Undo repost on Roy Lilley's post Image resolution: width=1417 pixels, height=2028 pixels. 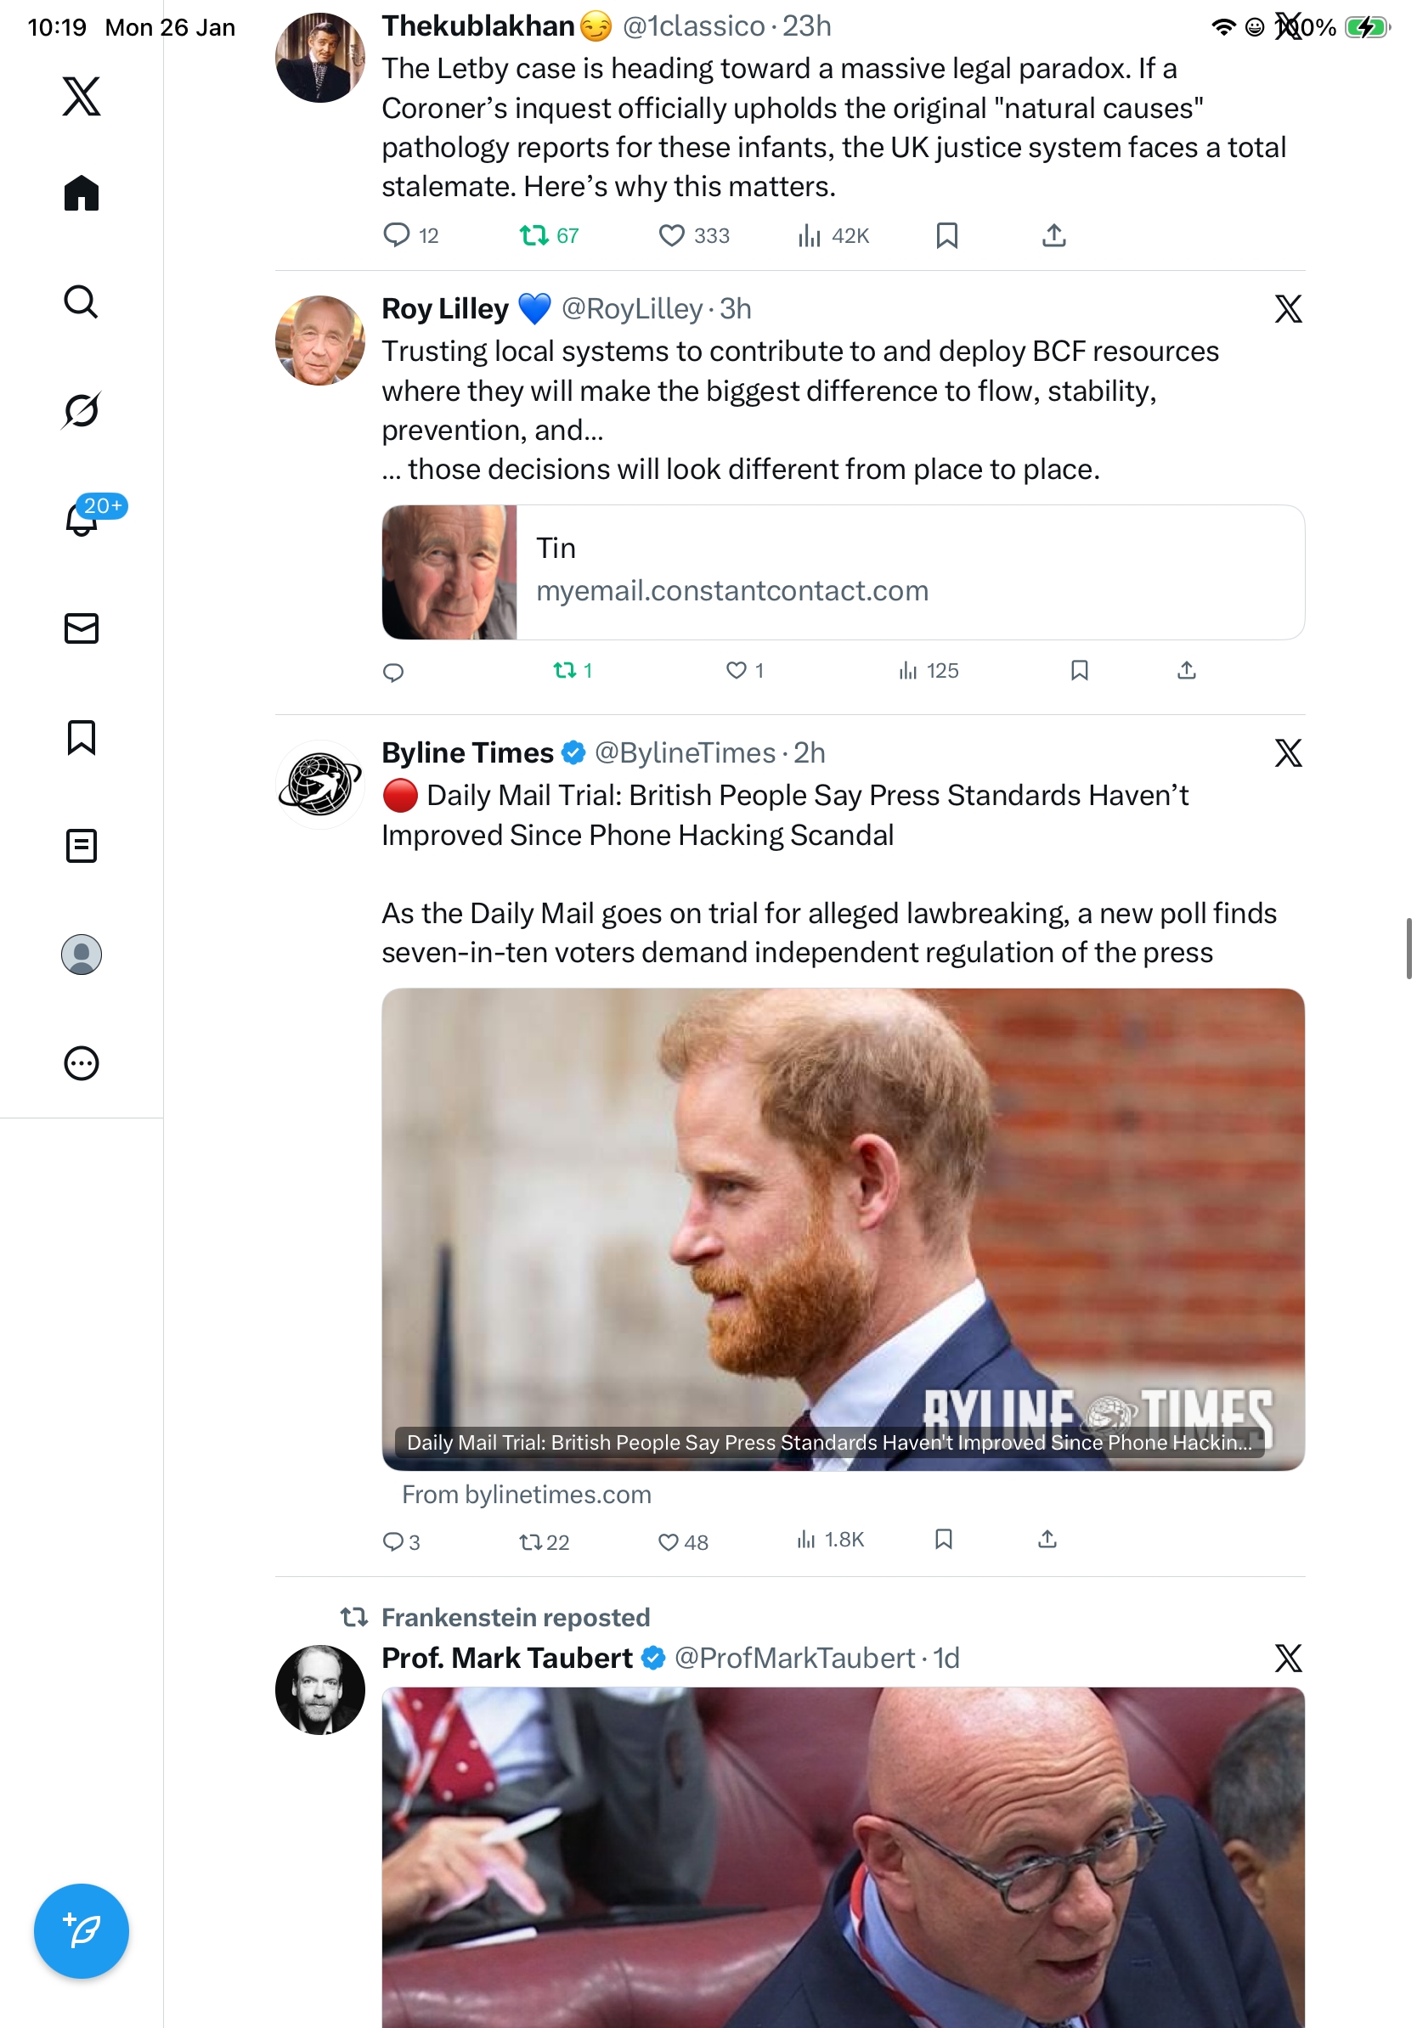tap(564, 670)
